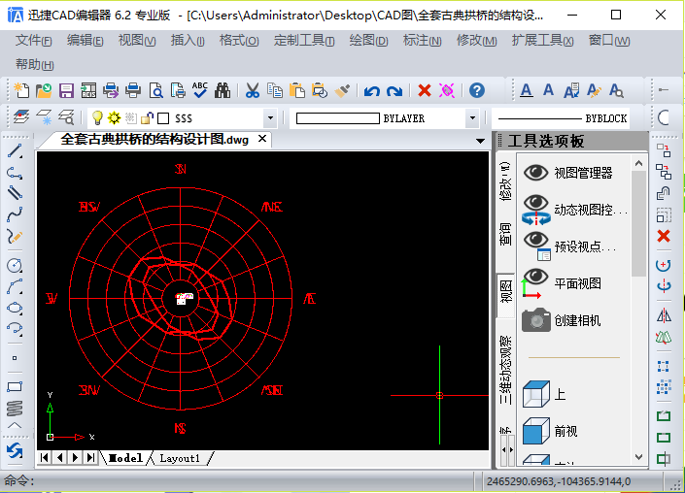The width and height of the screenshot is (685, 493).
Task: Open the 视图 menu
Action: point(137,41)
